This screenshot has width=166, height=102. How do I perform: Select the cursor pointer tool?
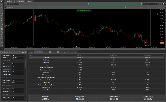pos(2,2)
